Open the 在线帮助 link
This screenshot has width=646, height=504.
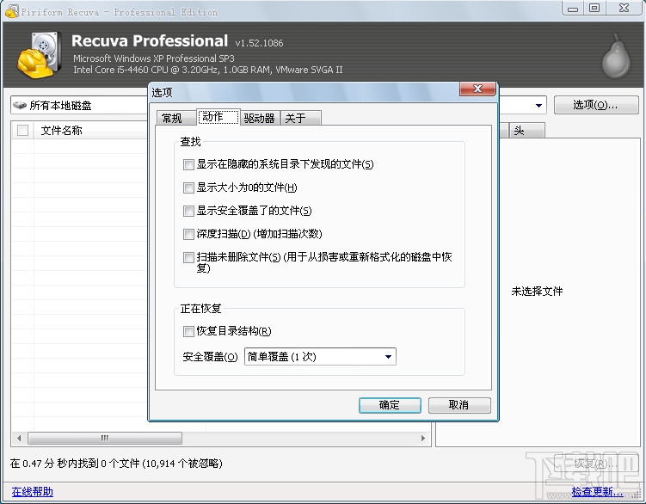pyautogui.click(x=32, y=492)
